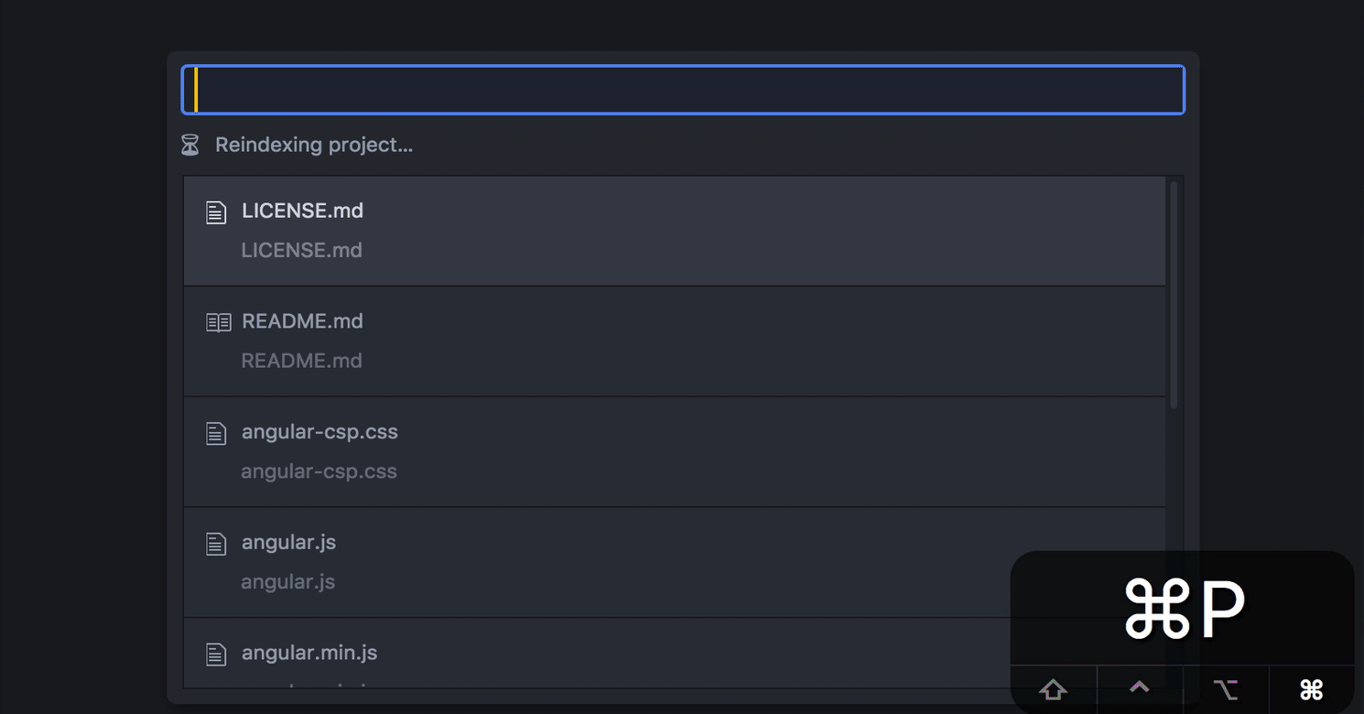The height and width of the screenshot is (714, 1364).
Task: Click the control key indicator icon
Action: (1139, 687)
